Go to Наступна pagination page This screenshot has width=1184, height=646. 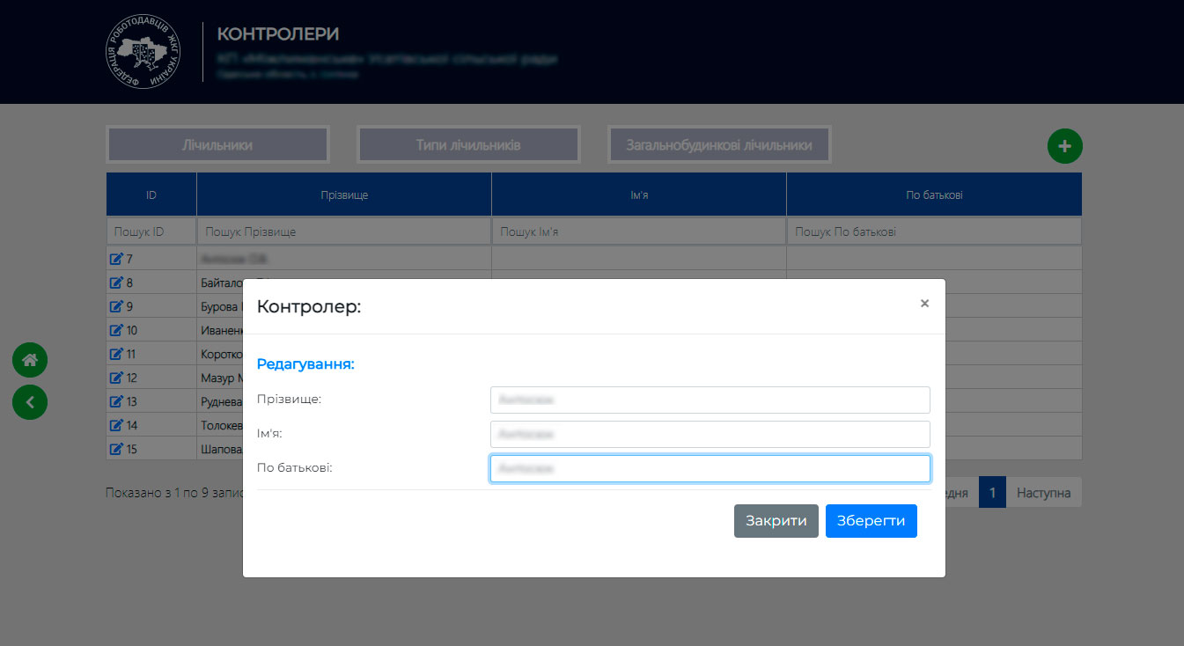1043,493
